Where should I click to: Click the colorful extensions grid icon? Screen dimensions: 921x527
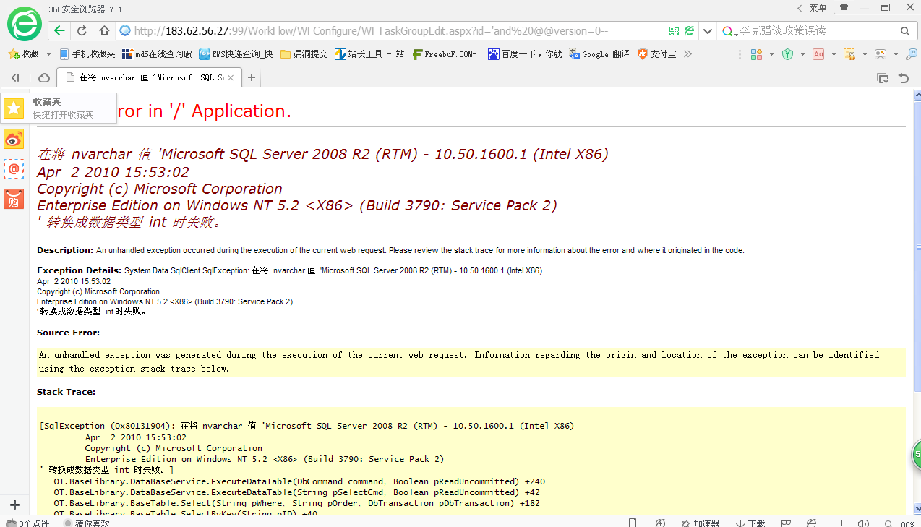[x=756, y=54]
